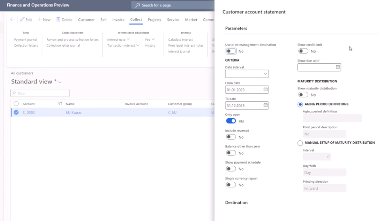
Task: Expand the Interest note dropdown
Action: pos(128,39)
